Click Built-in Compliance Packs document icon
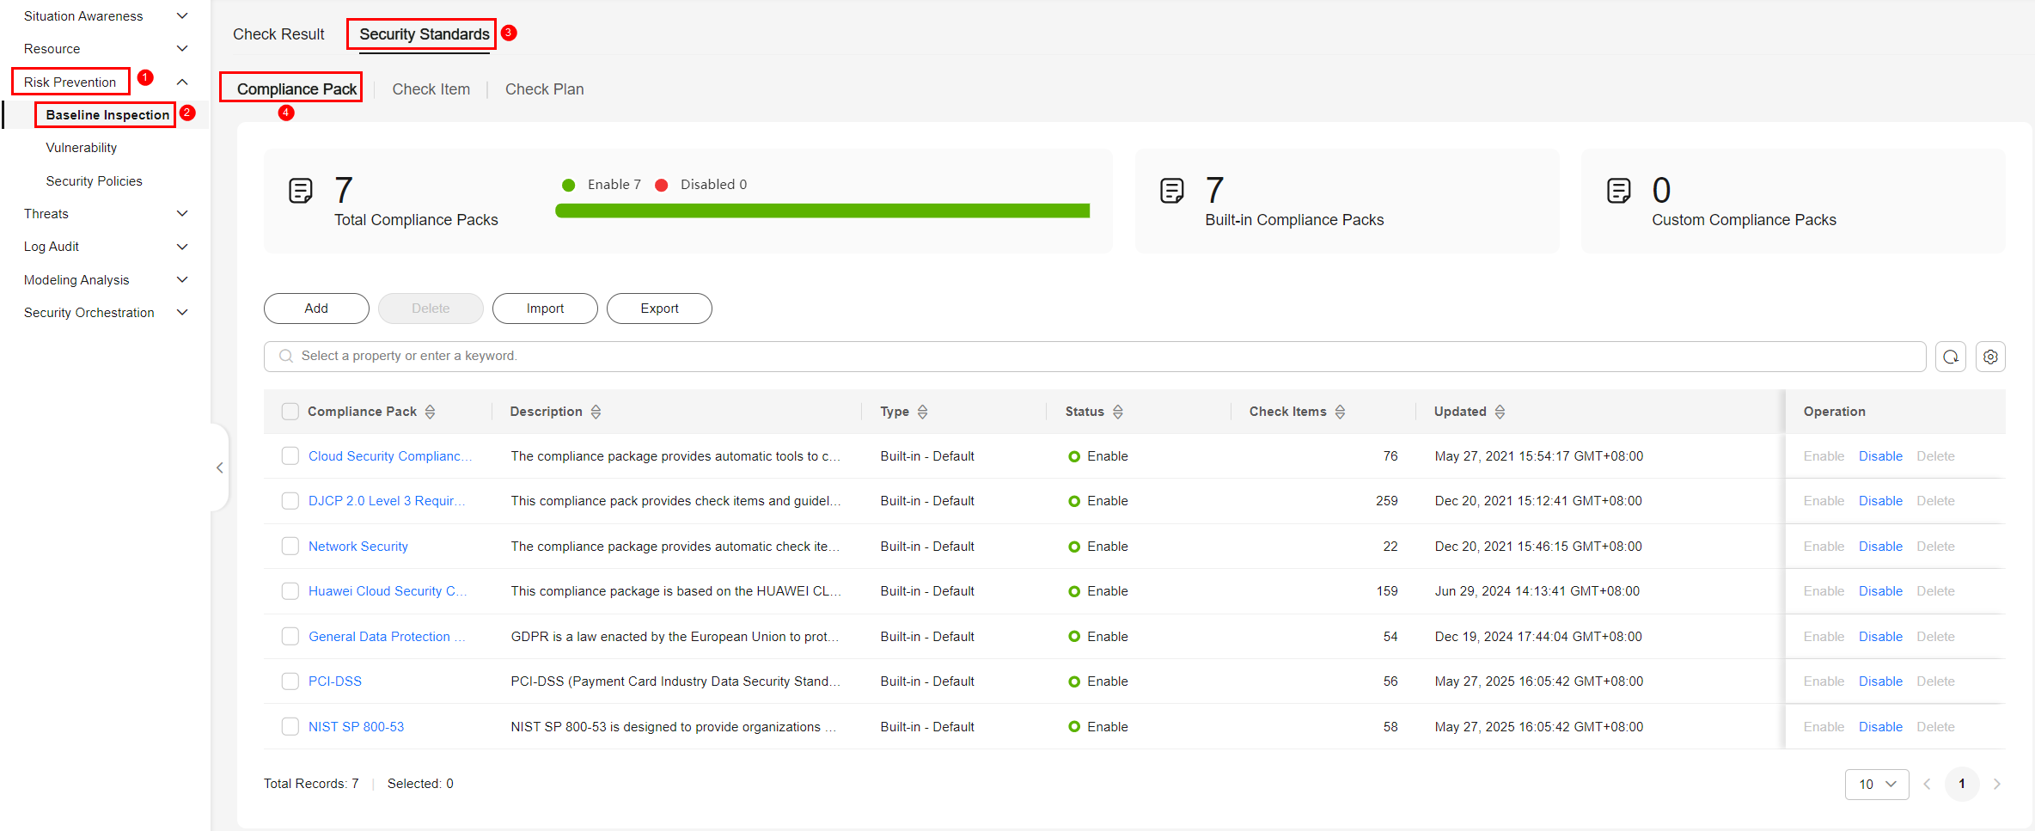The width and height of the screenshot is (2035, 831). click(x=1172, y=191)
